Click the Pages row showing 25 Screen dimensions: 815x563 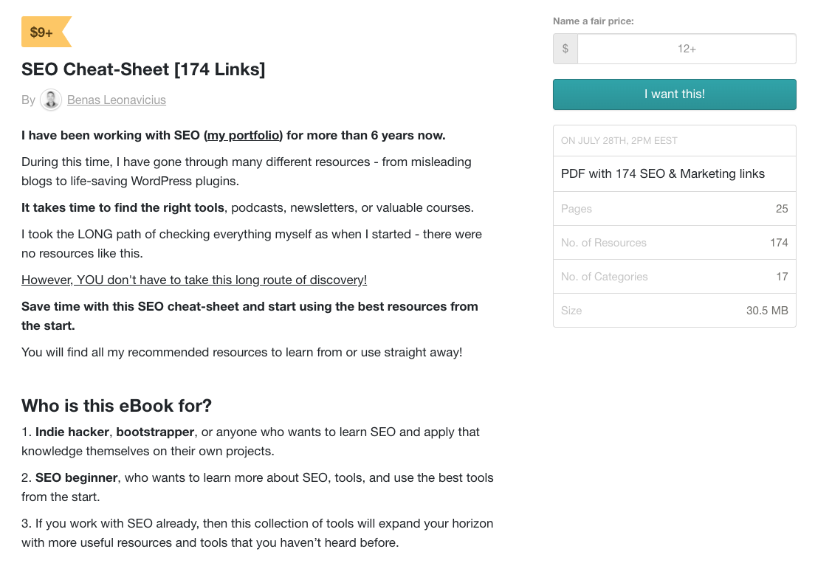point(674,208)
